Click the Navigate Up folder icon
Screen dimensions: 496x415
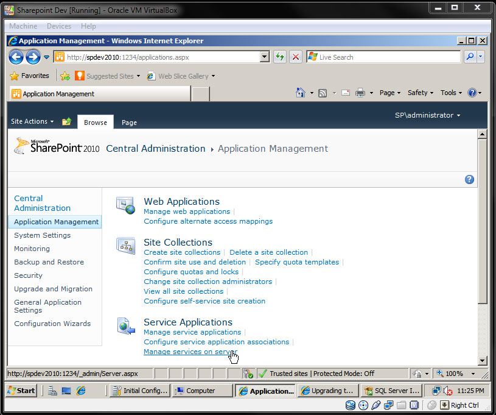coord(66,122)
